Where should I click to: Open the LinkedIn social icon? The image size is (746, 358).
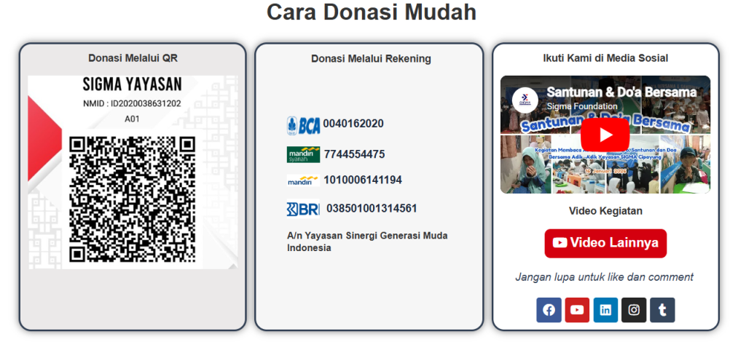pyautogui.click(x=605, y=310)
